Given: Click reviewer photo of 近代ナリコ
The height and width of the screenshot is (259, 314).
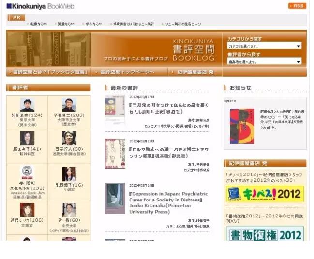Looking at the screenshot, I should [27, 210].
